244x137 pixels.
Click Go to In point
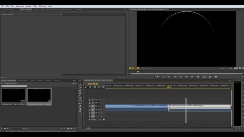point(175,77)
